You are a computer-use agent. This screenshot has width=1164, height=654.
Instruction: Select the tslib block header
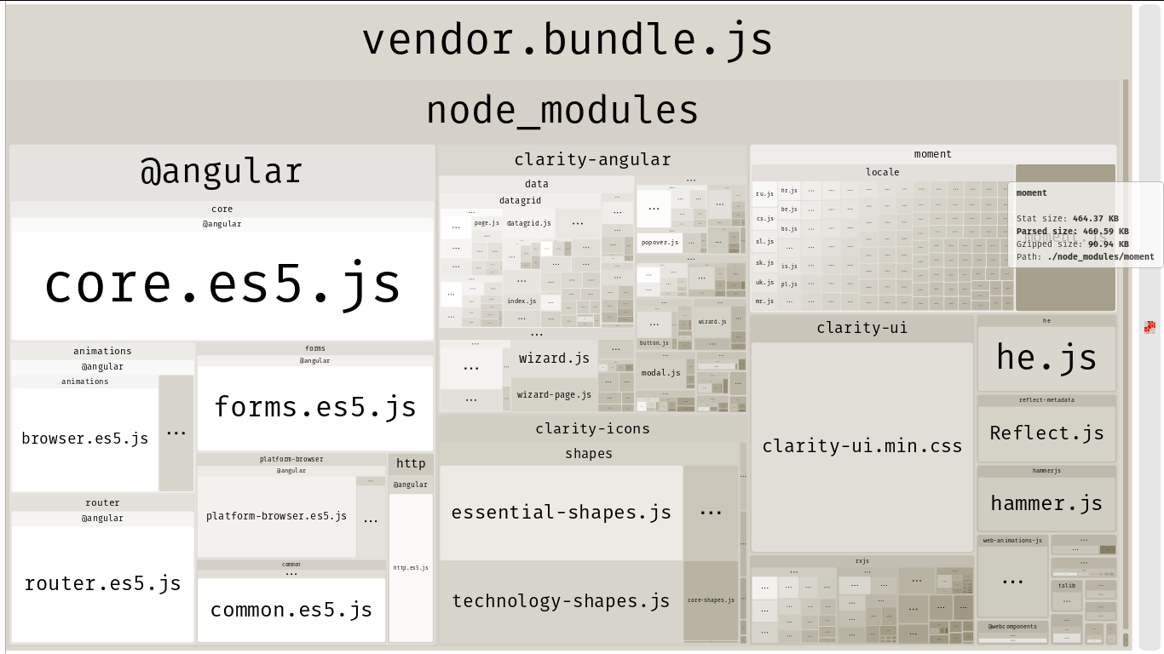[x=1067, y=586]
